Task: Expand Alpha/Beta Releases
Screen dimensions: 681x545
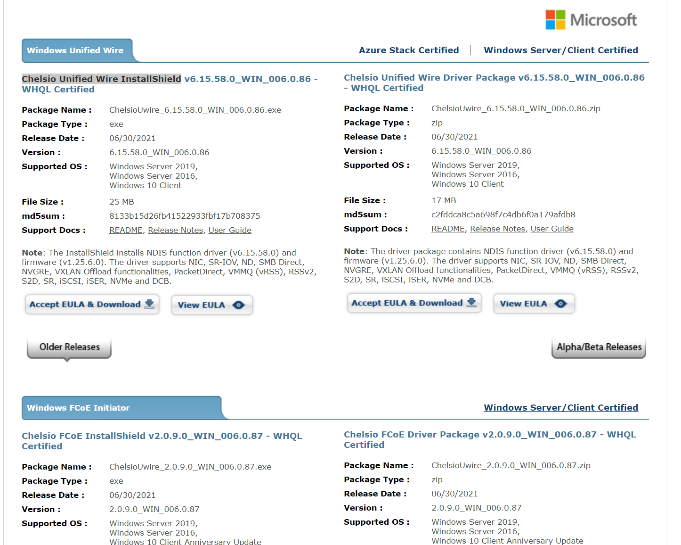Action: 599,347
